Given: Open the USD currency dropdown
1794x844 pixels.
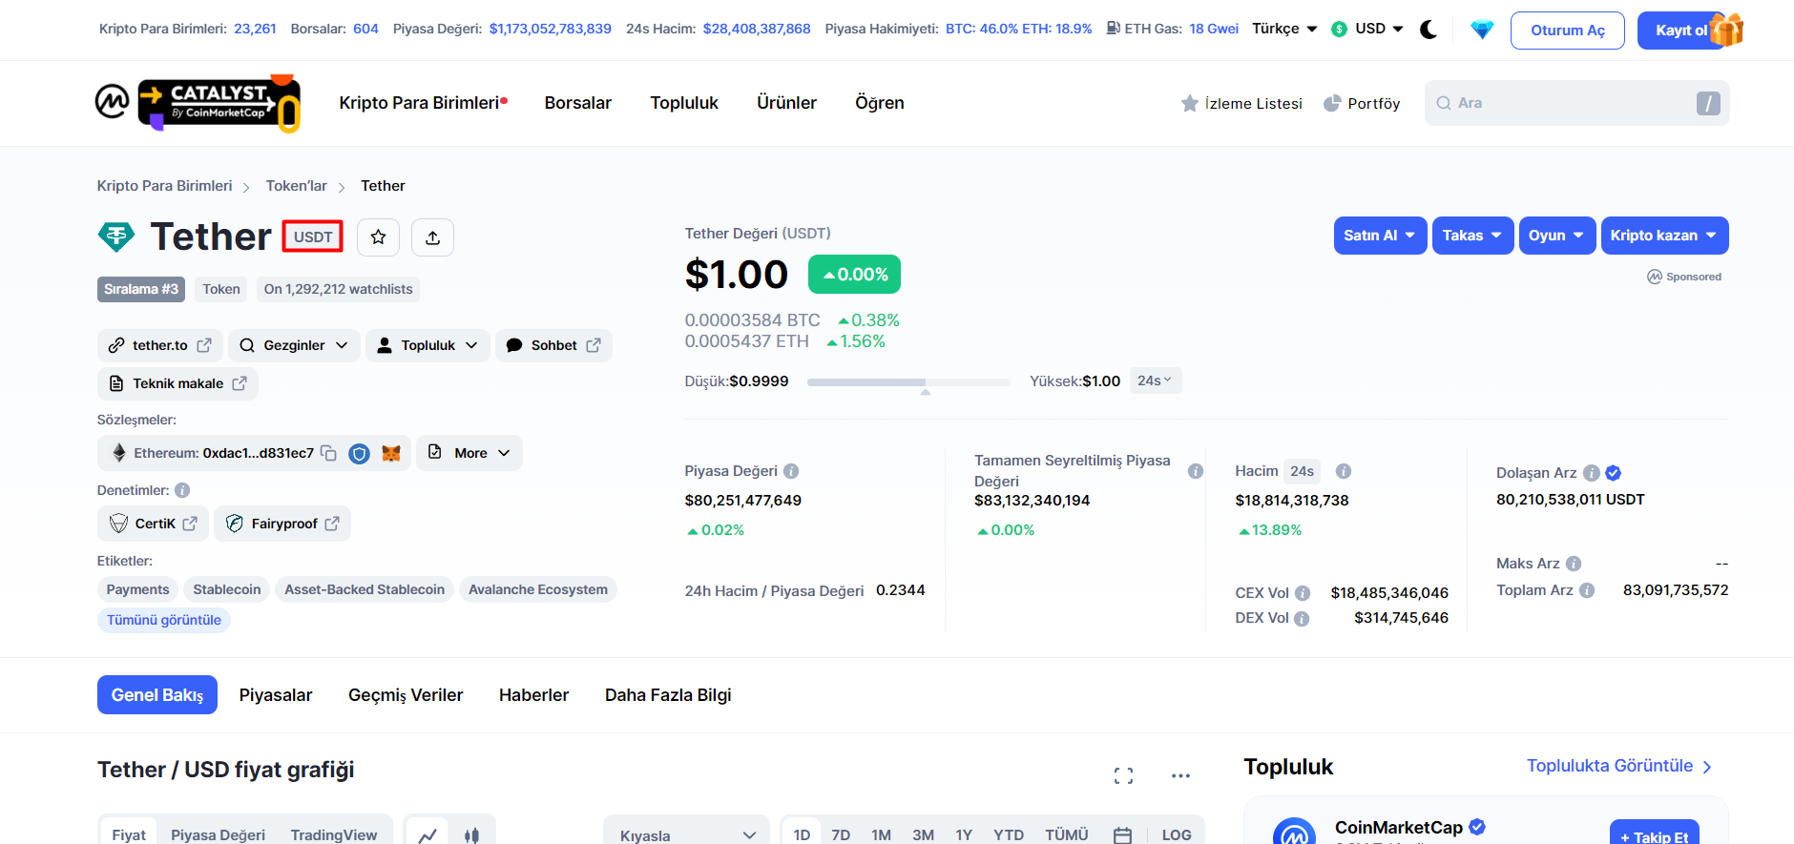Looking at the screenshot, I should pyautogui.click(x=1367, y=29).
